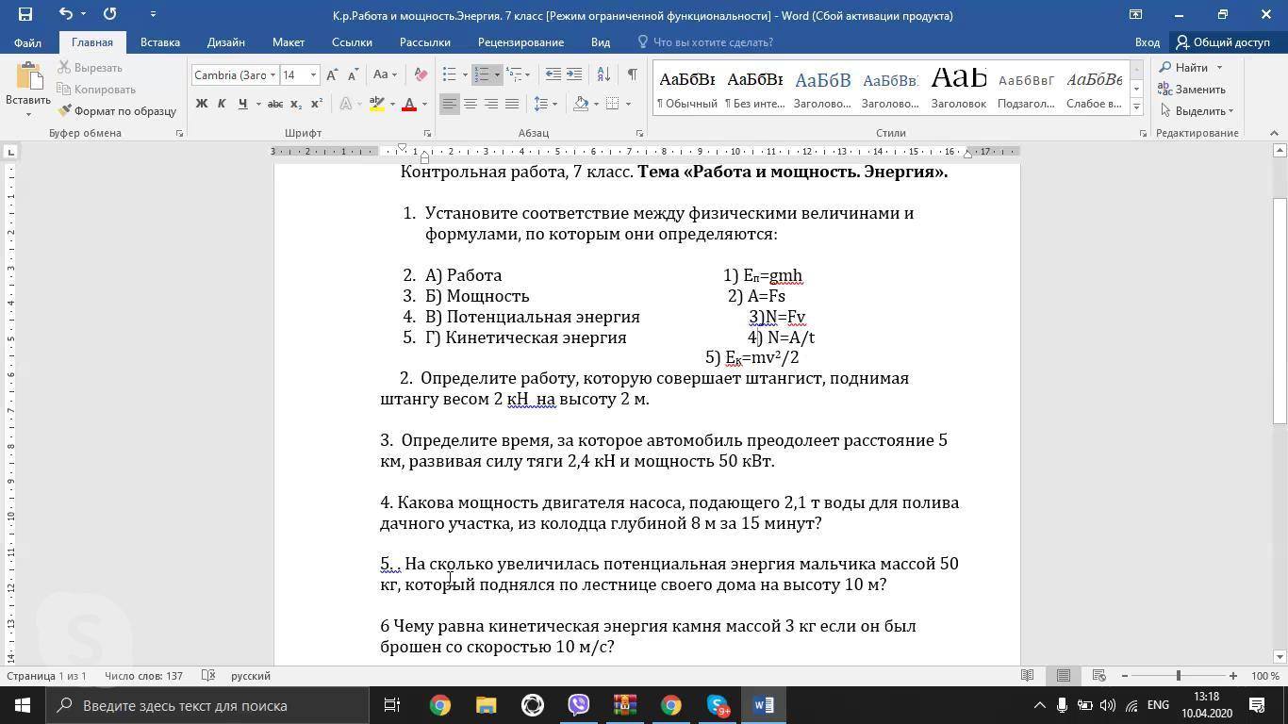Toggle bold formatting (Ж)
The height and width of the screenshot is (724, 1288).
201,104
